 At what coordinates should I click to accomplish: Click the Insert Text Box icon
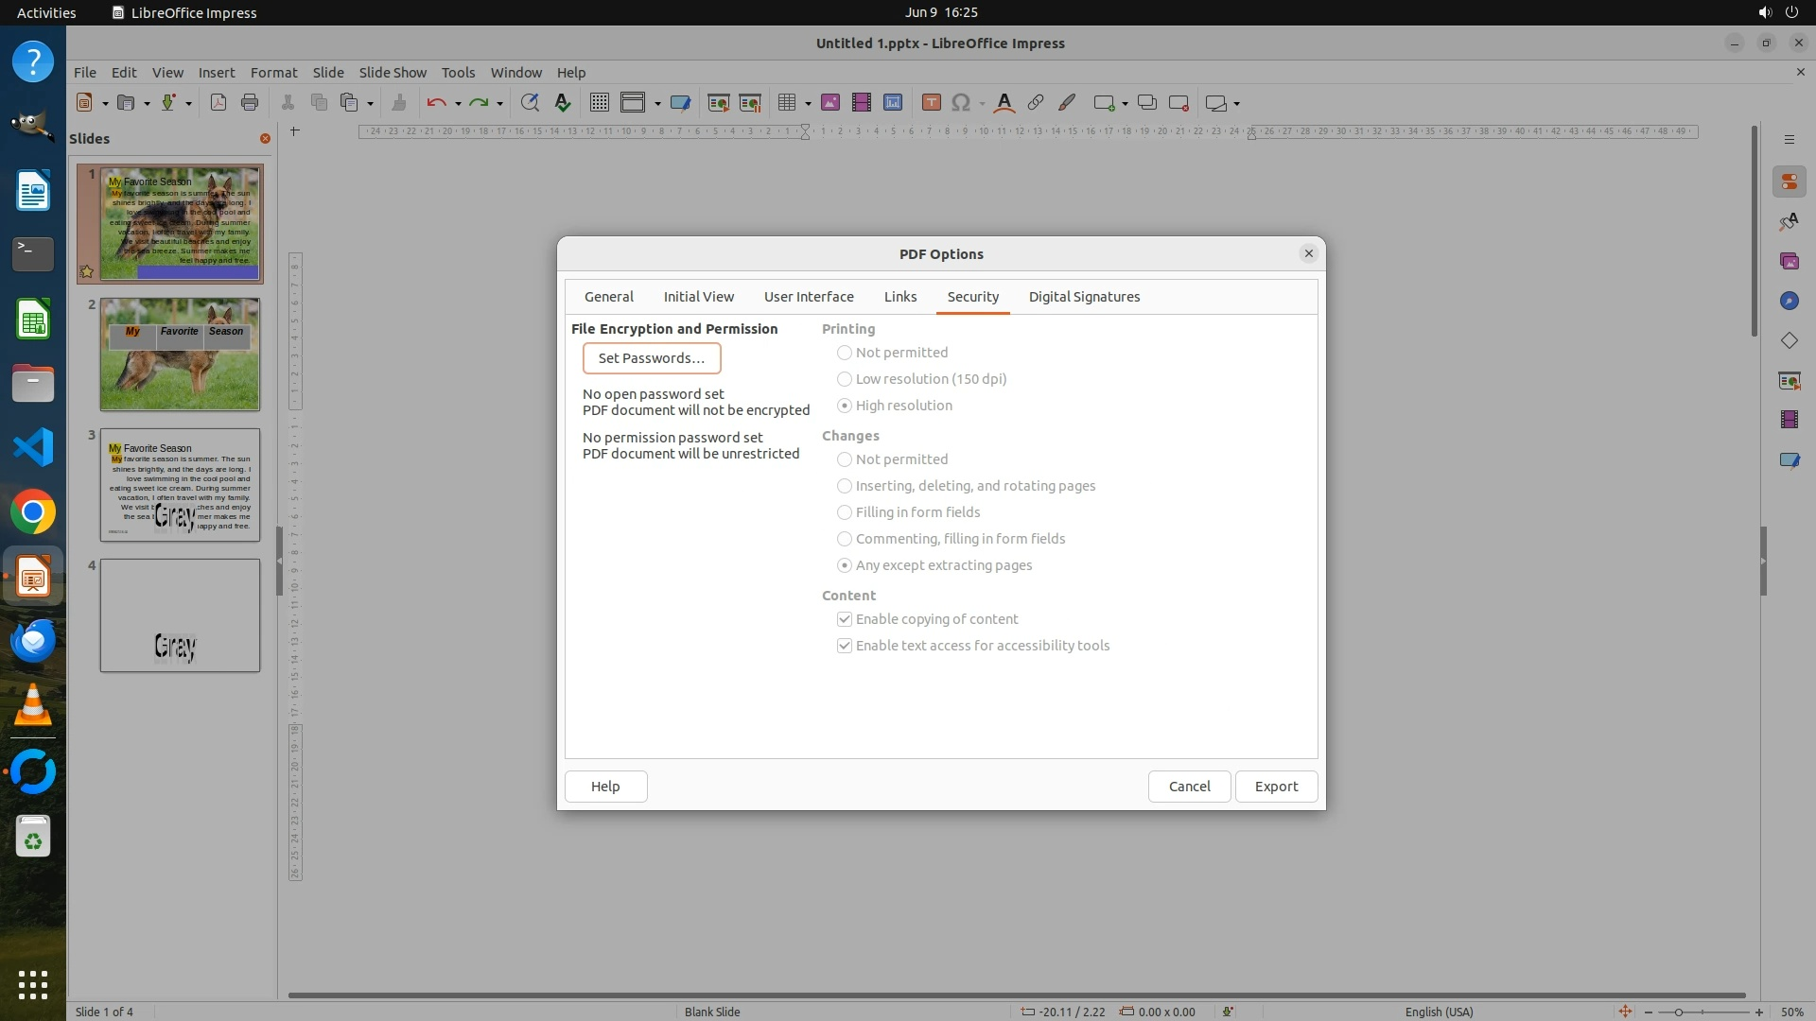point(931,103)
